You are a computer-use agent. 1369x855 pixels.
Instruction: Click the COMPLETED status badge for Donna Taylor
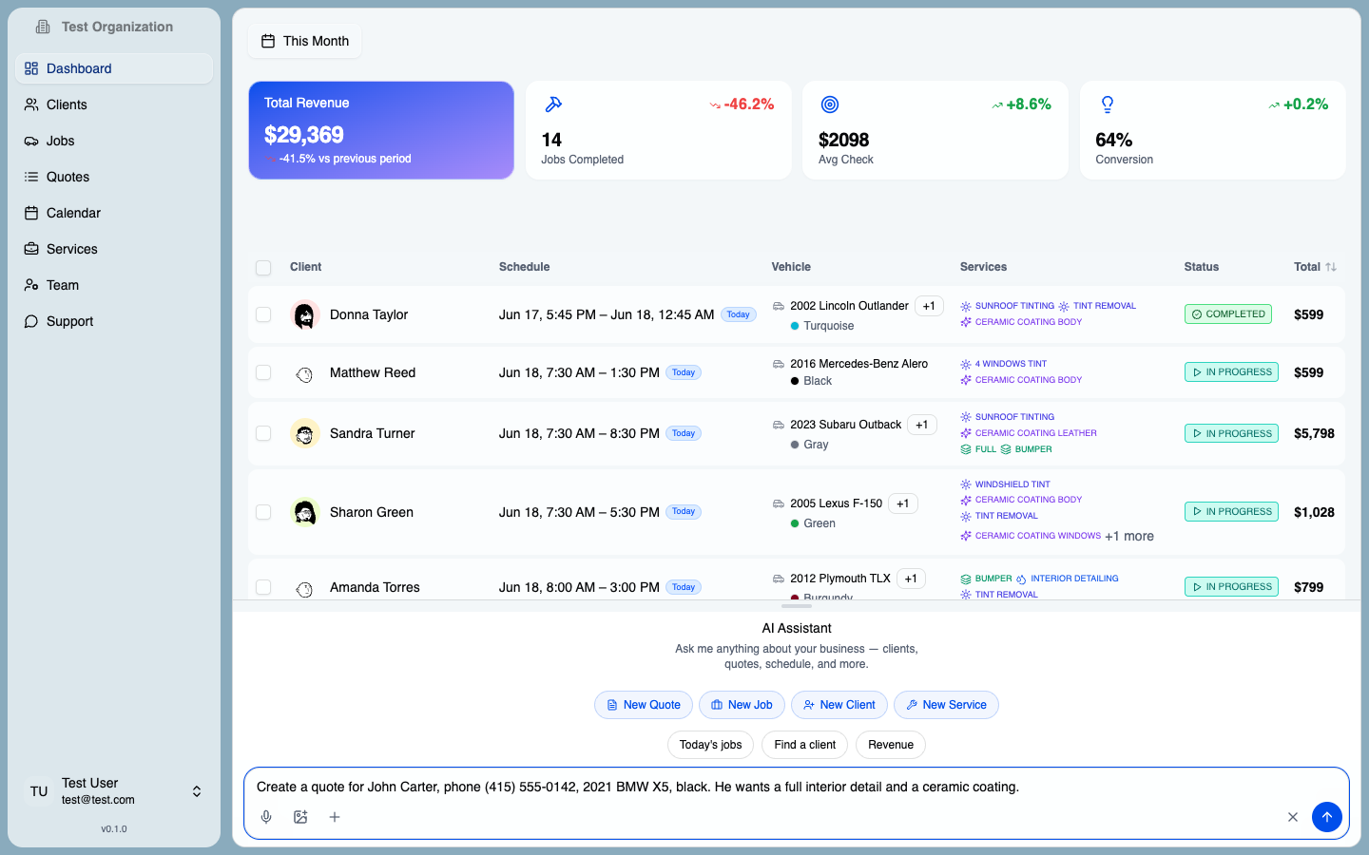tap(1227, 313)
